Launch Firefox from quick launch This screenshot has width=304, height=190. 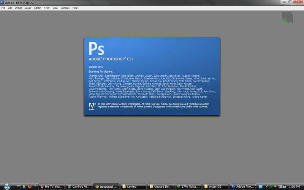click(x=30, y=187)
